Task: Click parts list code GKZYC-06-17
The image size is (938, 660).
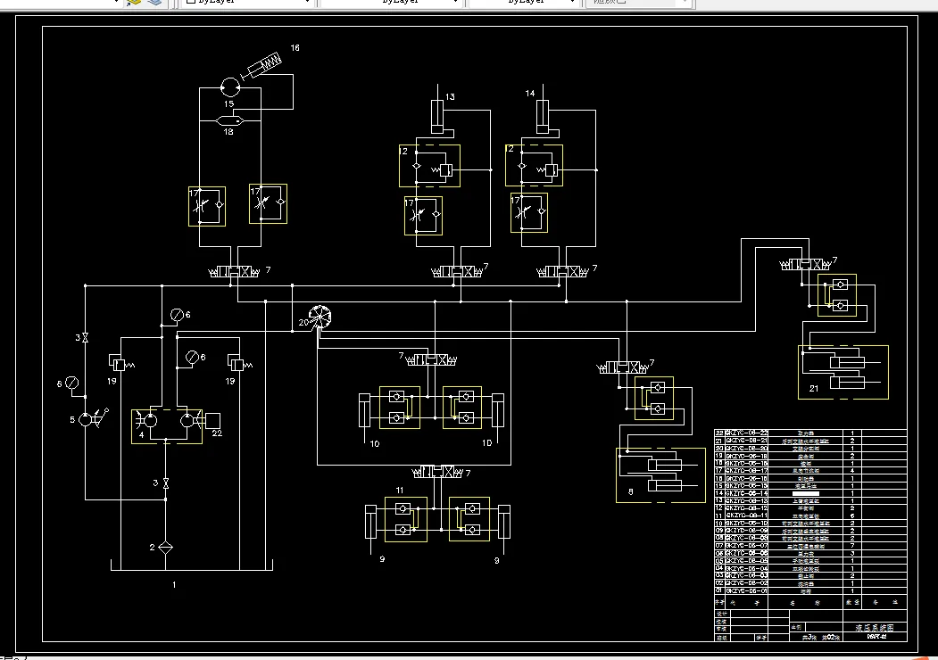Action: click(x=747, y=471)
